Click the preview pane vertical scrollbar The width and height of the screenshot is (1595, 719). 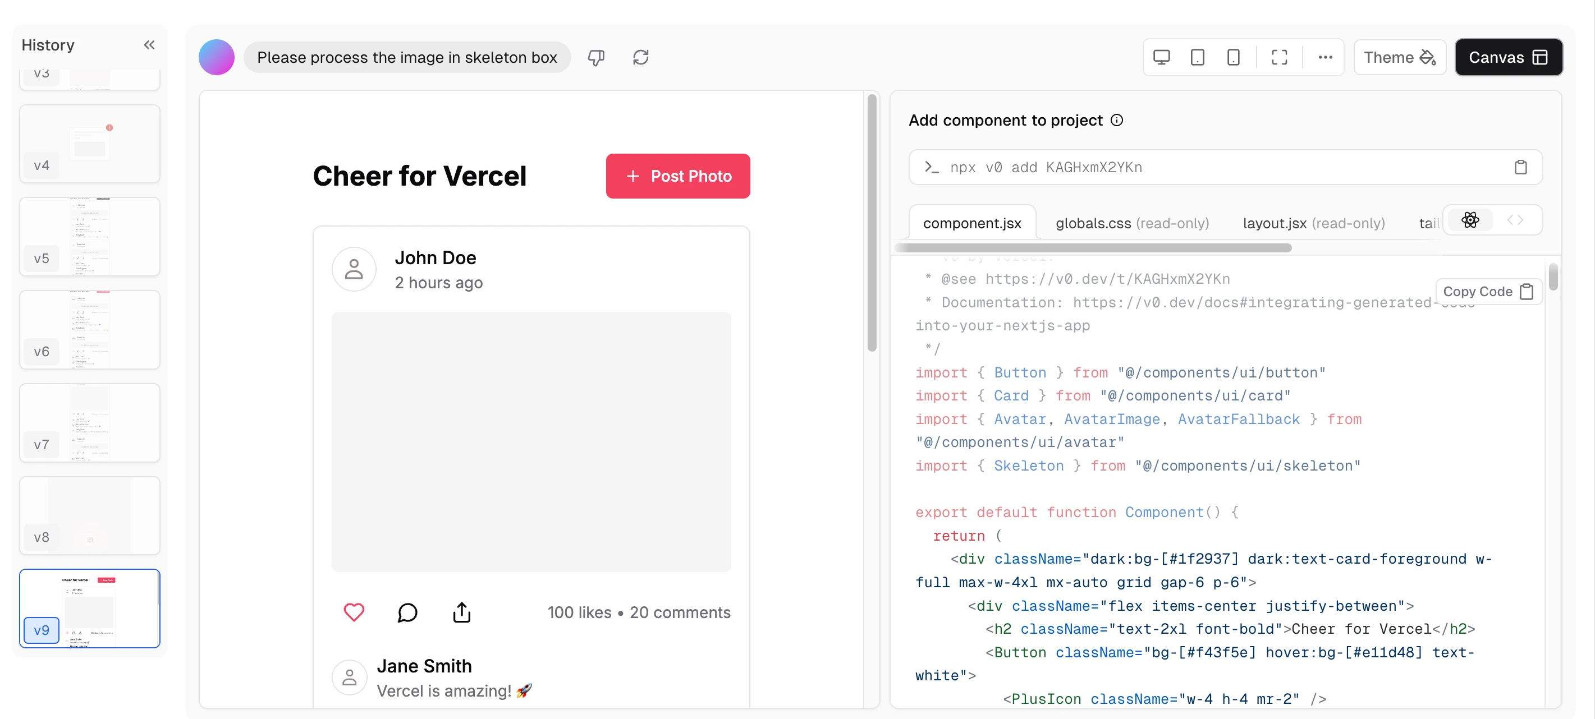[x=872, y=223]
